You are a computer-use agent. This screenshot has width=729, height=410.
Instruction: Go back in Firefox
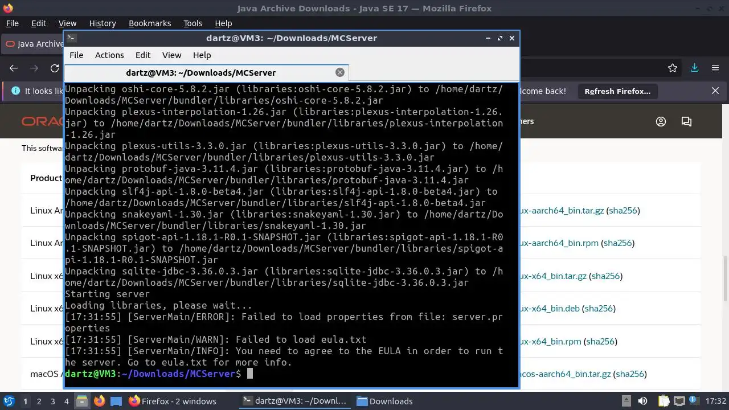pos(14,68)
